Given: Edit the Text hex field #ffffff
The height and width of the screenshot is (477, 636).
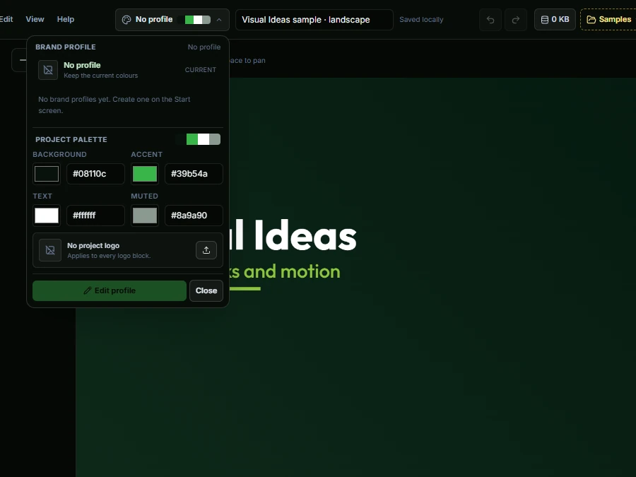Looking at the screenshot, I should tap(95, 216).
